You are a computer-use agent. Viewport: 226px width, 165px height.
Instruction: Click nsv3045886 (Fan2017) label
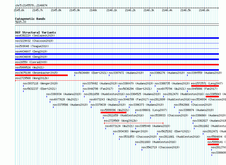click(202, 89)
